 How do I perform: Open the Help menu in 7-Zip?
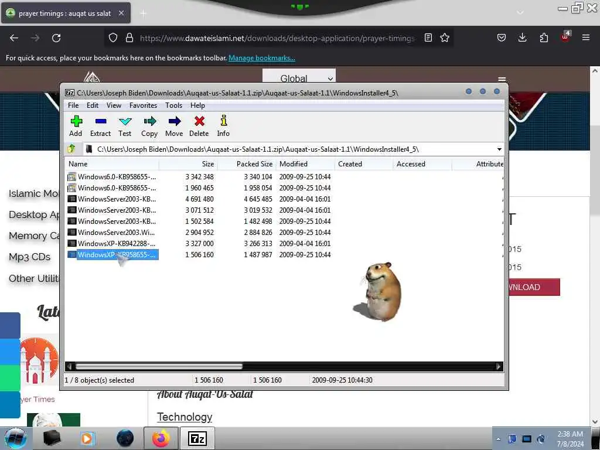click(x=197, y=105)
